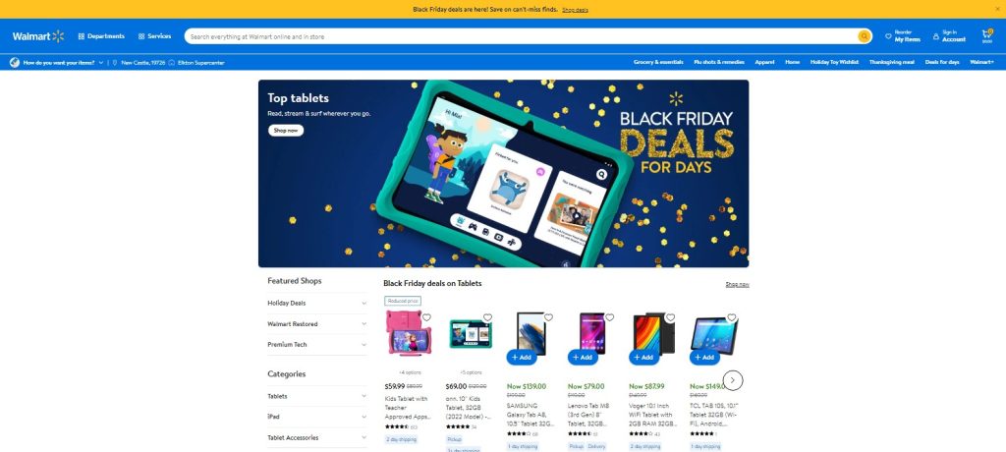Click next arrow in tablet deals carousel
1006x452 pixels.
[x=733, y=380]
